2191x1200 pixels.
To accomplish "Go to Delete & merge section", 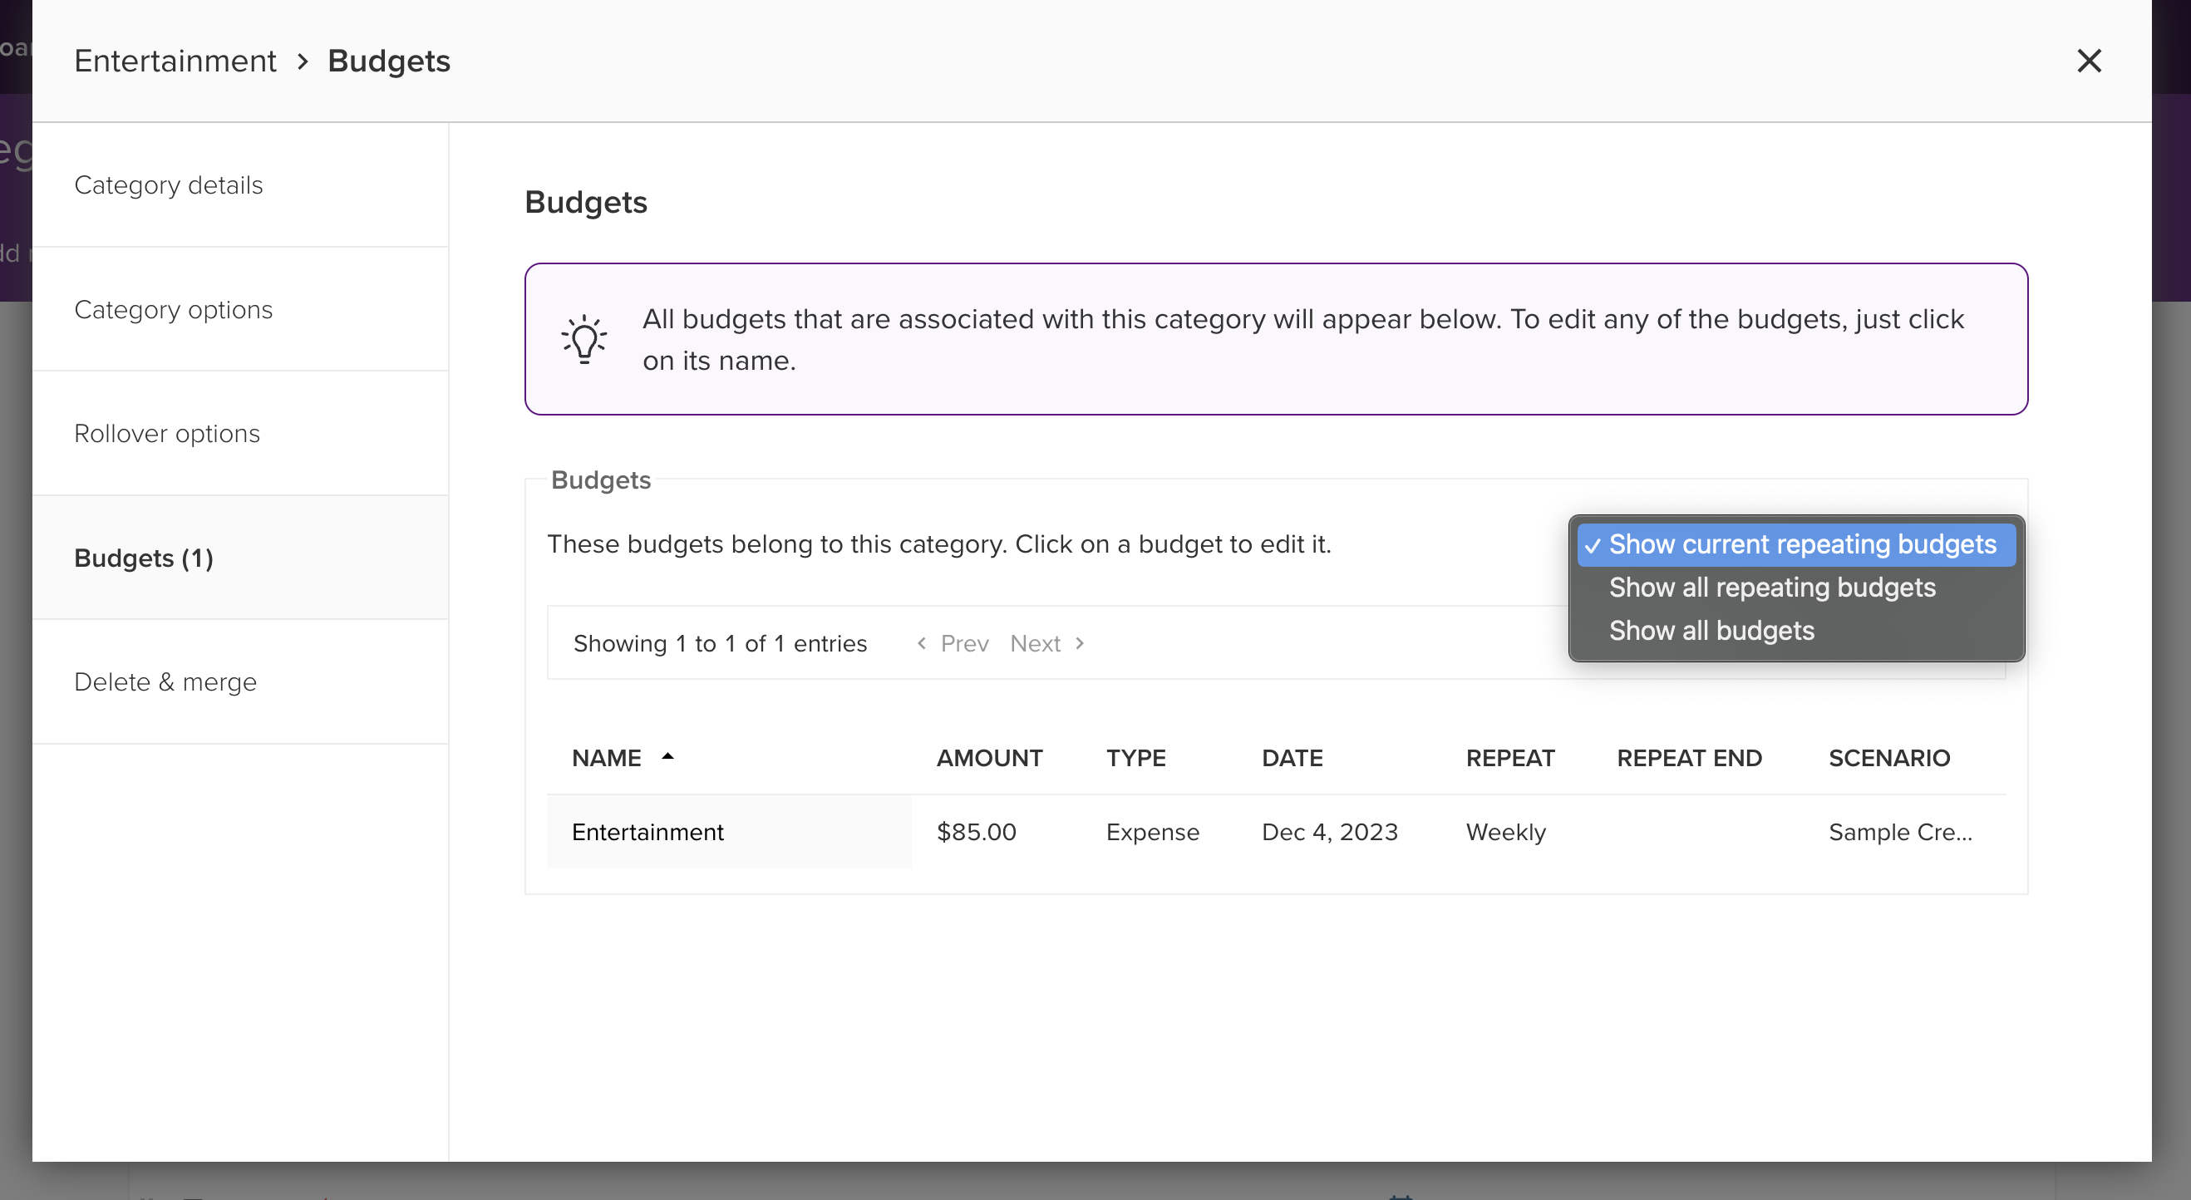I will click(x=165, y=682).
